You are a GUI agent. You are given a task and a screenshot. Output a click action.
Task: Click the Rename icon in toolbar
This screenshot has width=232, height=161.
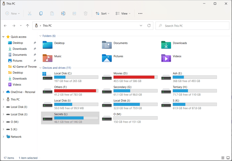pos(63,13)
